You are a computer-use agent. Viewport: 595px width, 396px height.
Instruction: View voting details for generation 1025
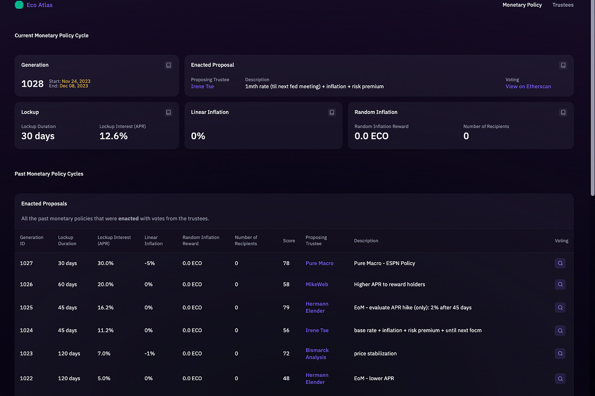click(560, 307)
